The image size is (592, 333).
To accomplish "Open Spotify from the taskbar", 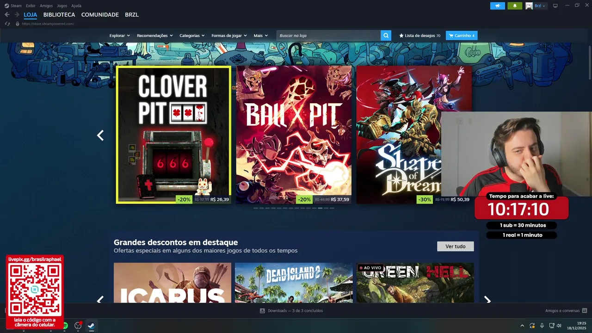I will (x=65, y=326).
